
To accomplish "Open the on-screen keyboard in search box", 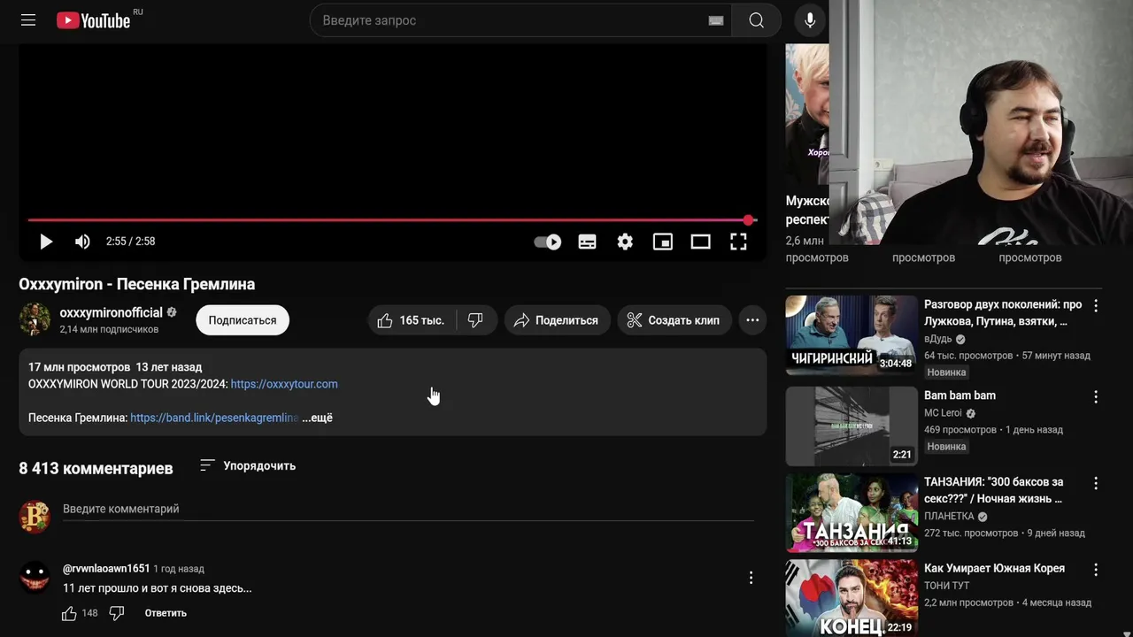I will pos(716,20).
